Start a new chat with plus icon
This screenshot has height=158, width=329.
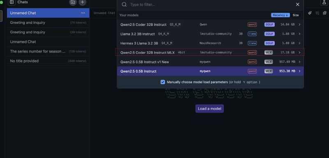click(83, 2)
